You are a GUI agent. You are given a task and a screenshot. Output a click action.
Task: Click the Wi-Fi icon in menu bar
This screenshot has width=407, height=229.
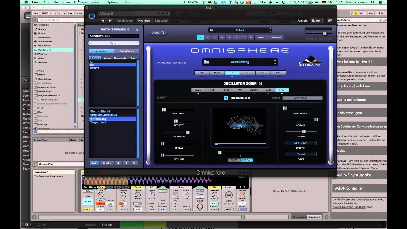296,2
